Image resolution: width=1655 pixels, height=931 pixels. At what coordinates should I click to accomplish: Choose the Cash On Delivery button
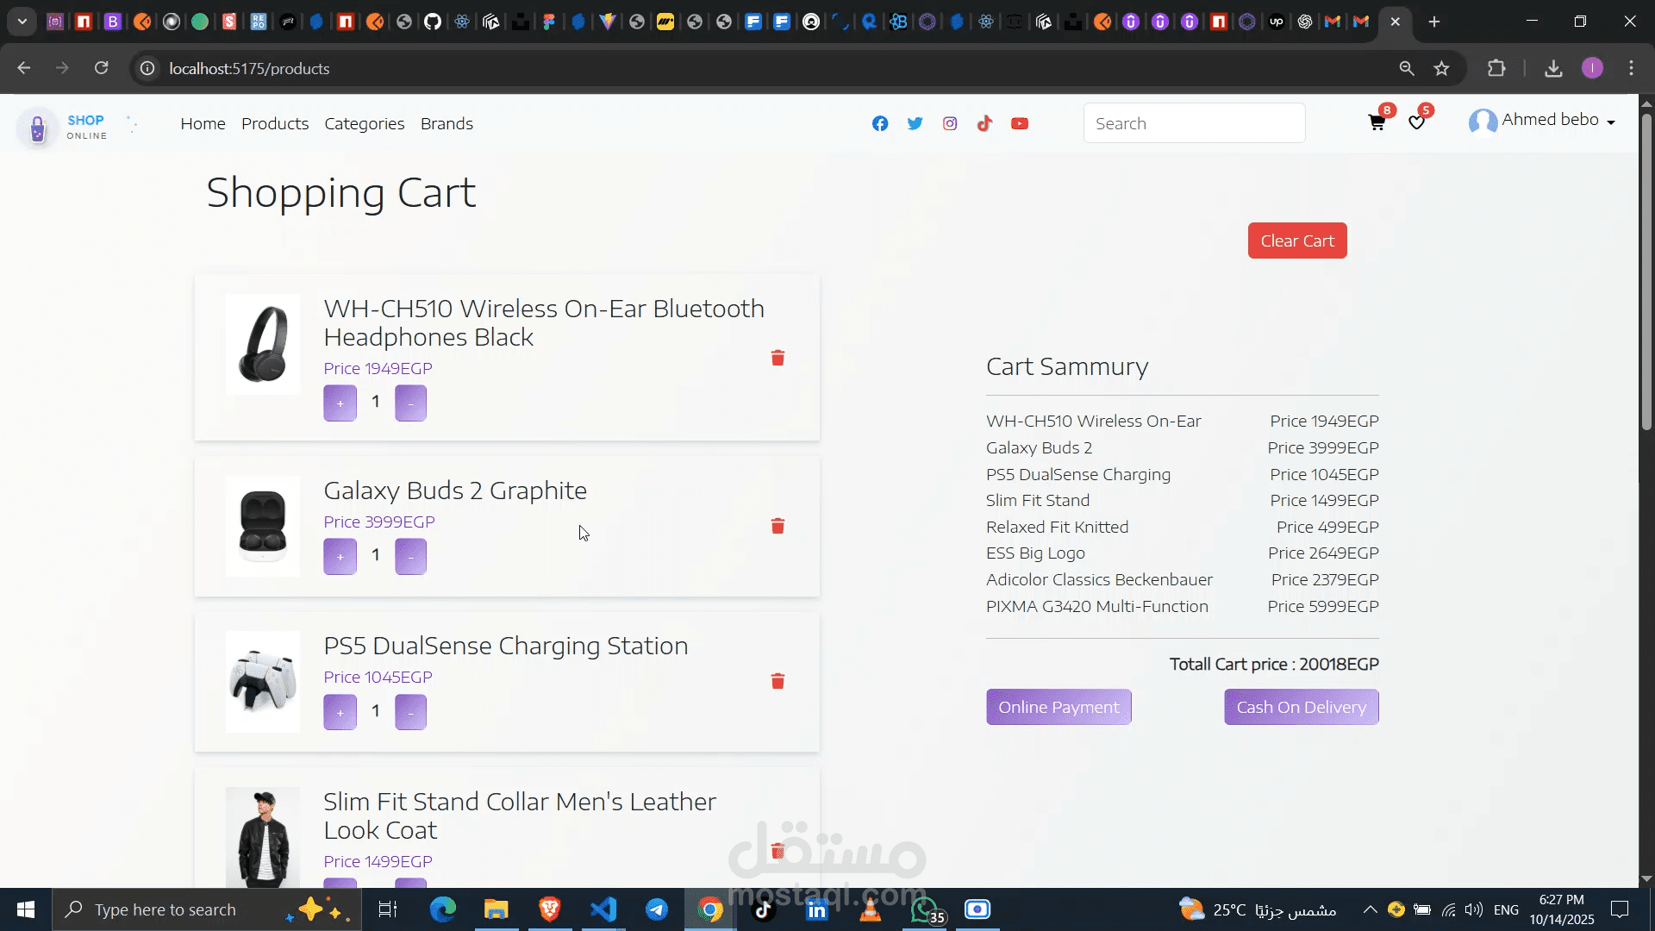(x=1301, y=707)
